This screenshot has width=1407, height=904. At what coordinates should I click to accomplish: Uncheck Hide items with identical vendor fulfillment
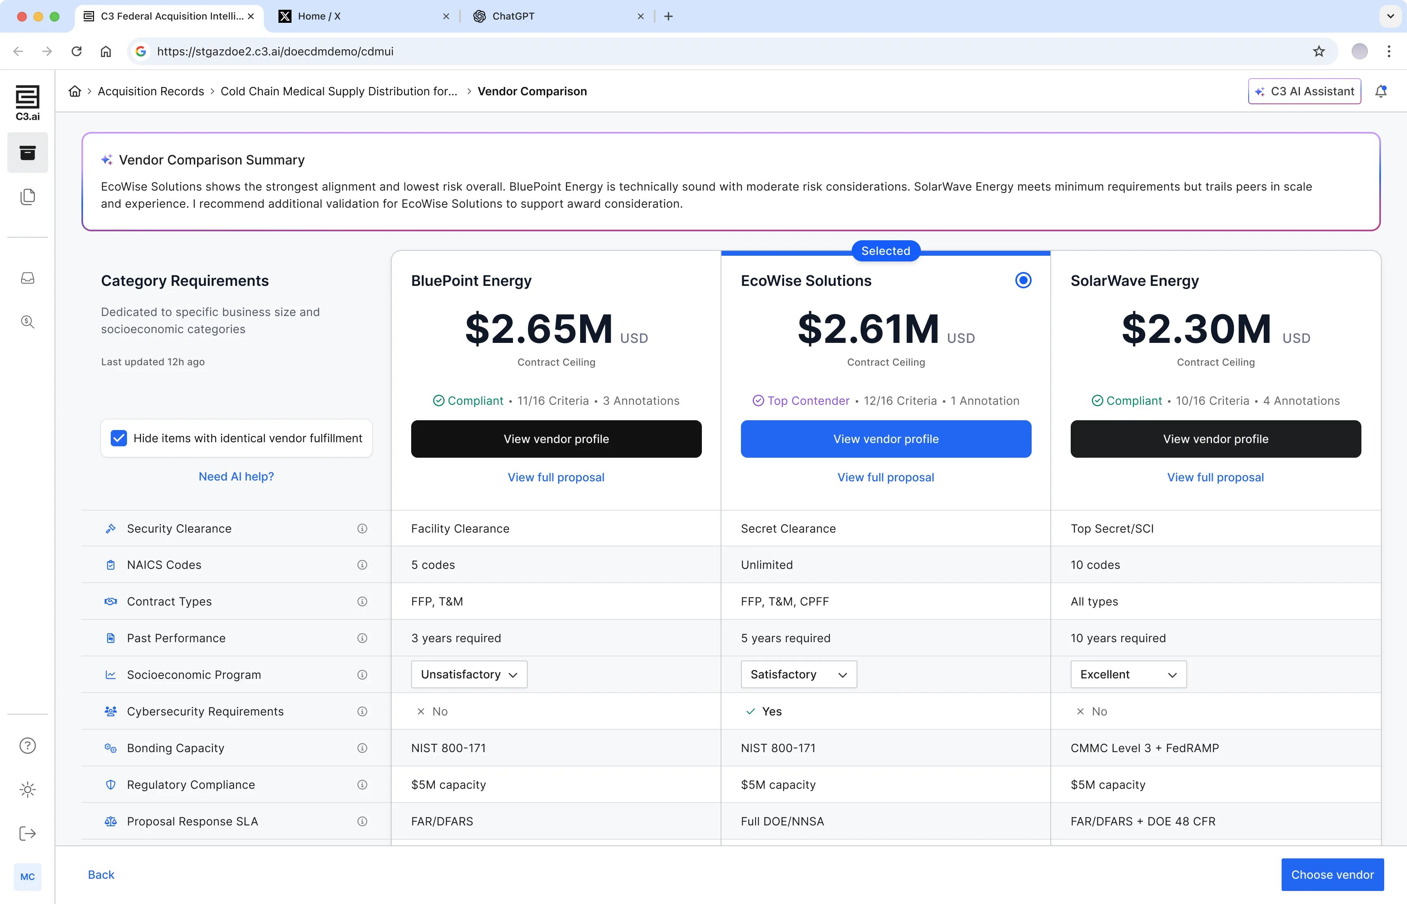119,439
